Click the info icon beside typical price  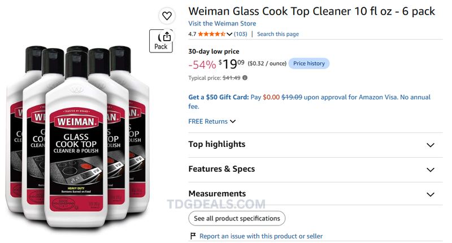point(245,78)
